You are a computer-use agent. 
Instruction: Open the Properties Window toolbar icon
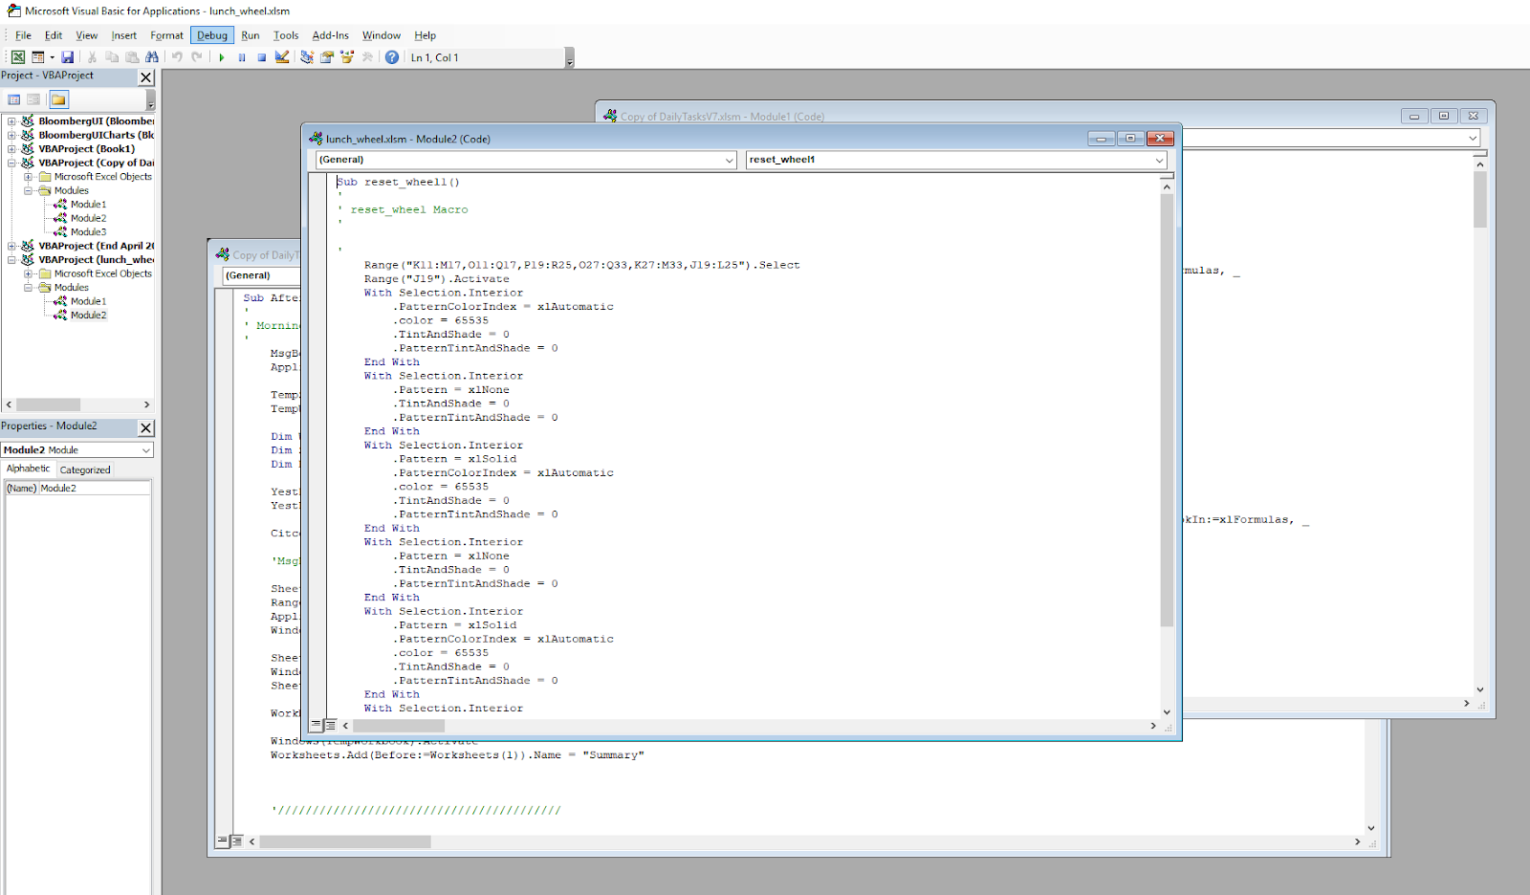pos(327,57)
